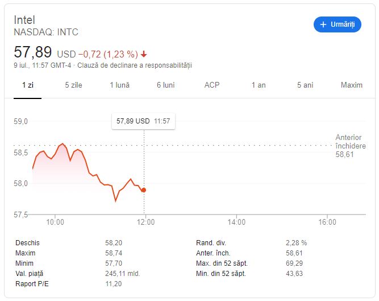Screen dimensions: 379x301
Task: Click the Intel company title
Action: tap(24, 20)
